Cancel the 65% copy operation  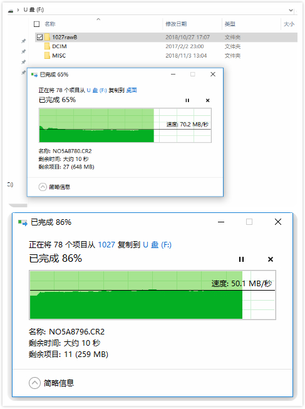click(x=208, y=100)
